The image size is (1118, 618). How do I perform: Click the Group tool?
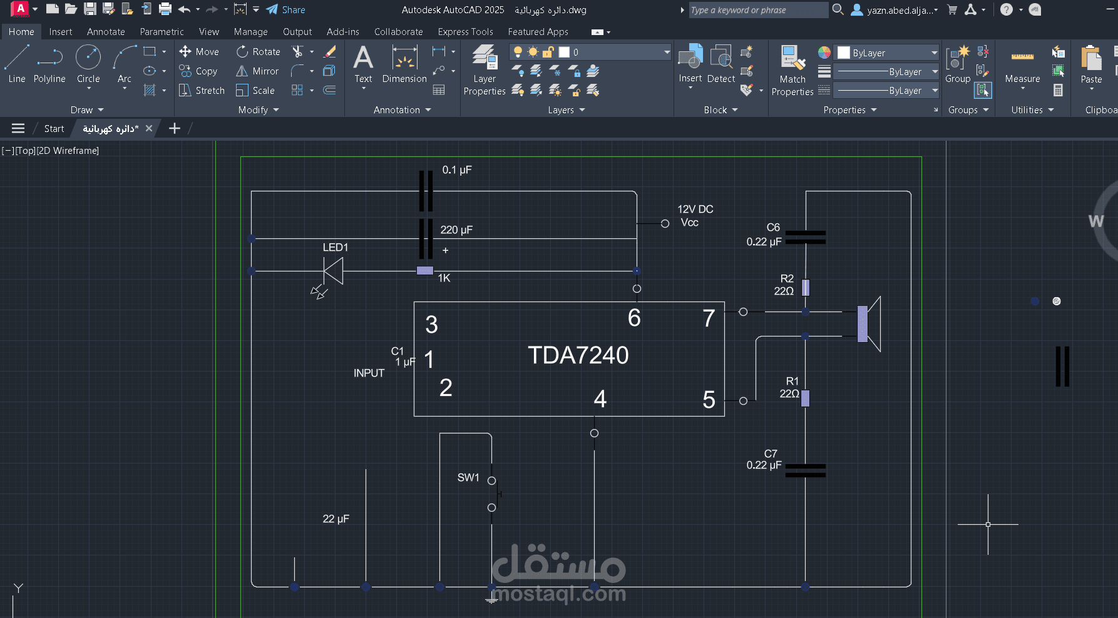958,64
